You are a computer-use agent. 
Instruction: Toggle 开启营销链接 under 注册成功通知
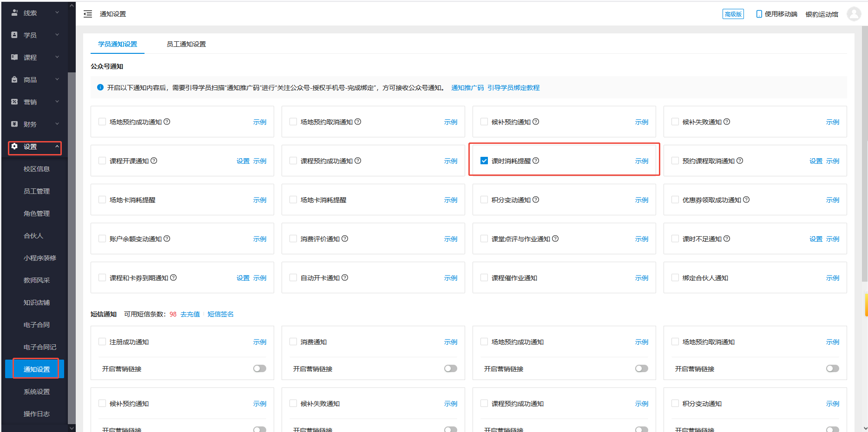click(259, 368)
